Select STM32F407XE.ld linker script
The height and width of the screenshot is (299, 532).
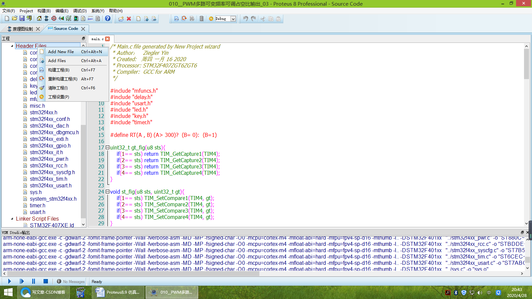pos(52,225)
